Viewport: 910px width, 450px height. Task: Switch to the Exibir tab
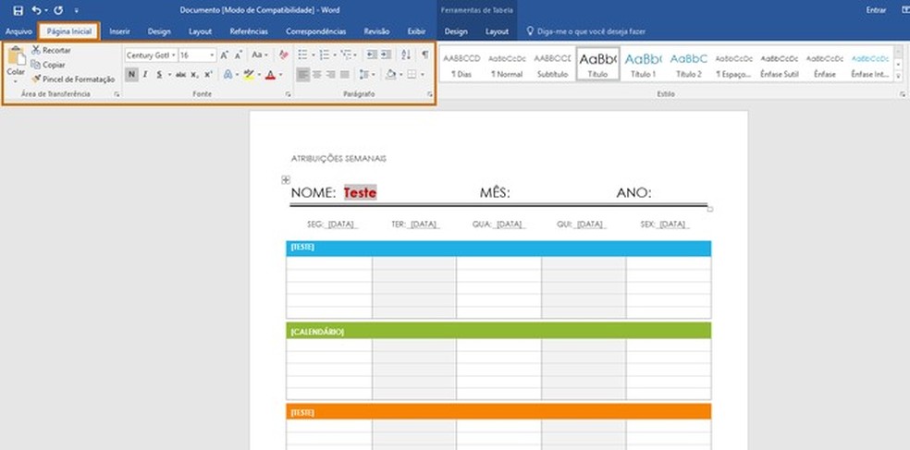coord(417,31)
